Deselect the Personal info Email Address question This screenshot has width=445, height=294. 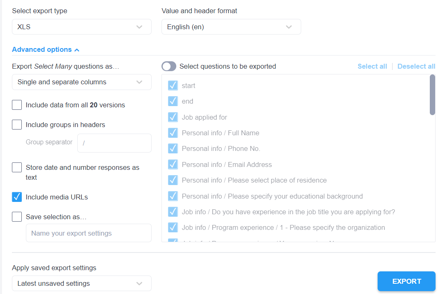173,164
